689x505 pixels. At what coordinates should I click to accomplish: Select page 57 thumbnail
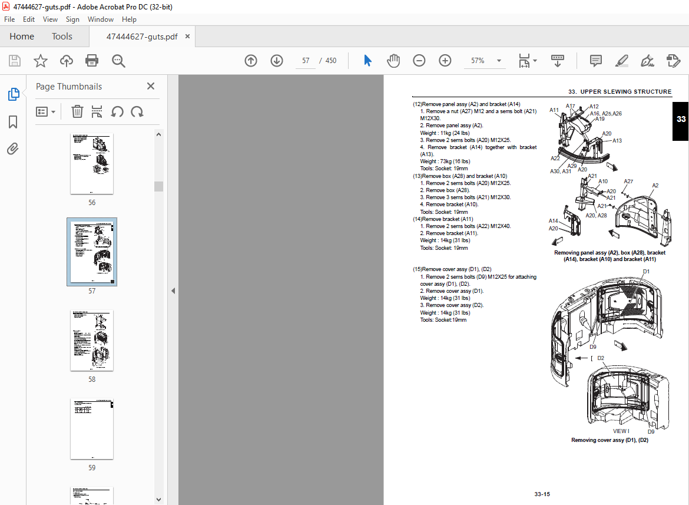pyautogui.click(x=92, y=252)
